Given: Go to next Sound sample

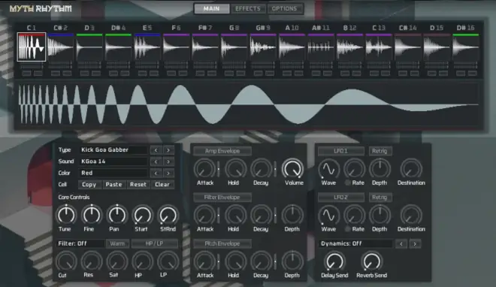Looking at the screenshot, I should (x=168, y=162).
